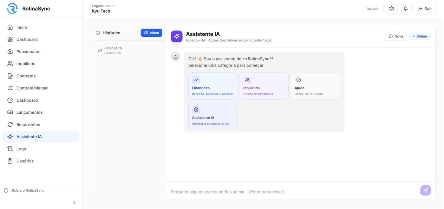Click the RotinaSync logo icon
Viewport: 444px width, 209px height.
coord(12,9)
